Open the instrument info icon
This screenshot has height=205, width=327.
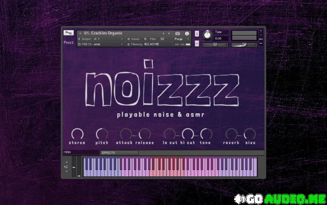pos(187,34)
